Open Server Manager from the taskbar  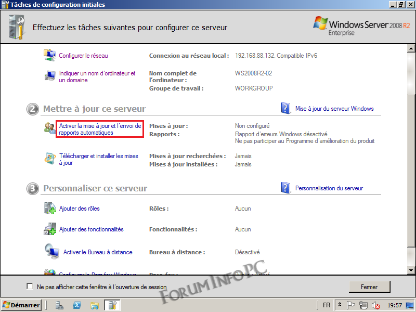coord(59,305)
